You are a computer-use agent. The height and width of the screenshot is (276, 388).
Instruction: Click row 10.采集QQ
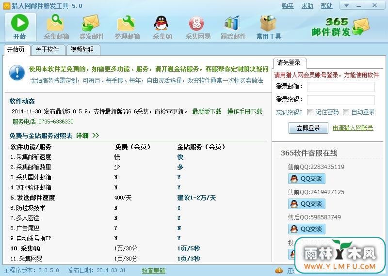[25, 248]
